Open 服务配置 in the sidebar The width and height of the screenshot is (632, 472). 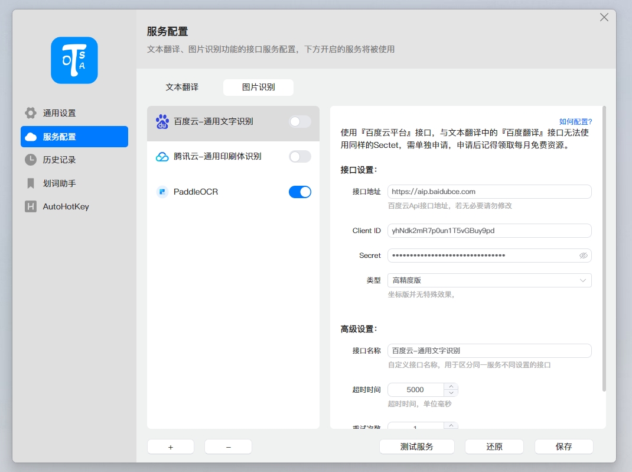(x=74, y=137)
